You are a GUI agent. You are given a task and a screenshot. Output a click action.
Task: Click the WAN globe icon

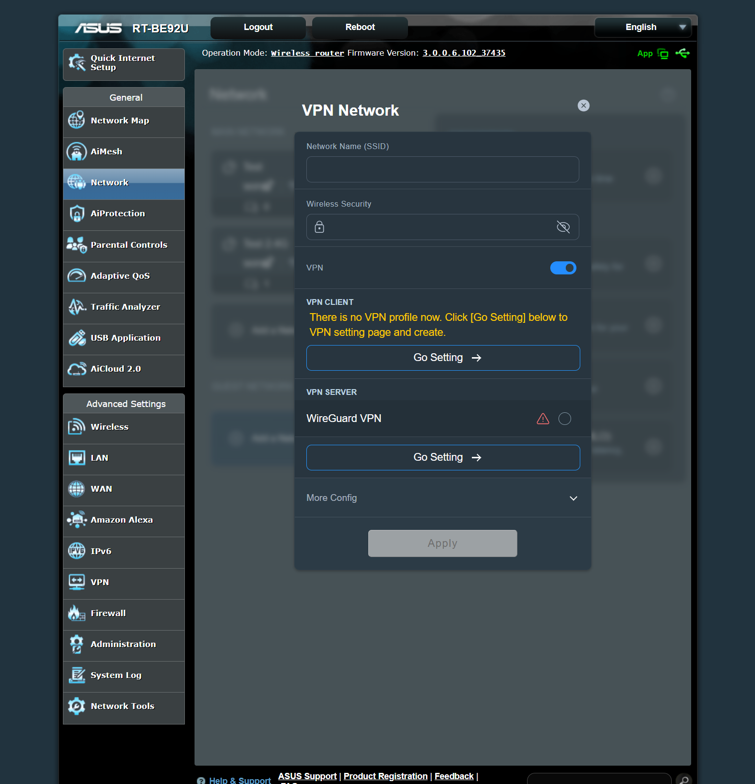point(76,489)
